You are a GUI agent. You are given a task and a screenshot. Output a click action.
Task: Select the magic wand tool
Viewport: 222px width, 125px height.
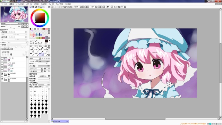point(36,41)
